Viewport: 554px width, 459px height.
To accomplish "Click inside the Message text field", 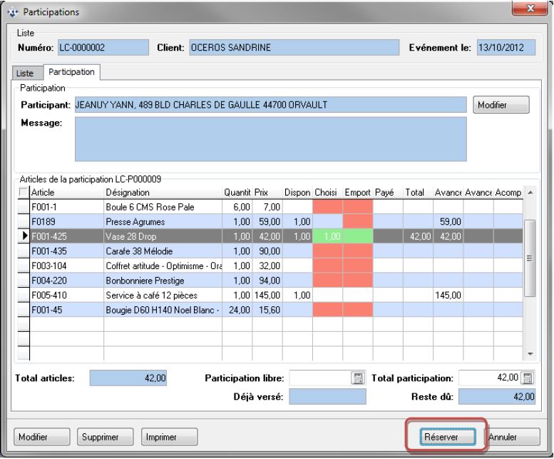I will pyautogui.click(x=270, y=140).
